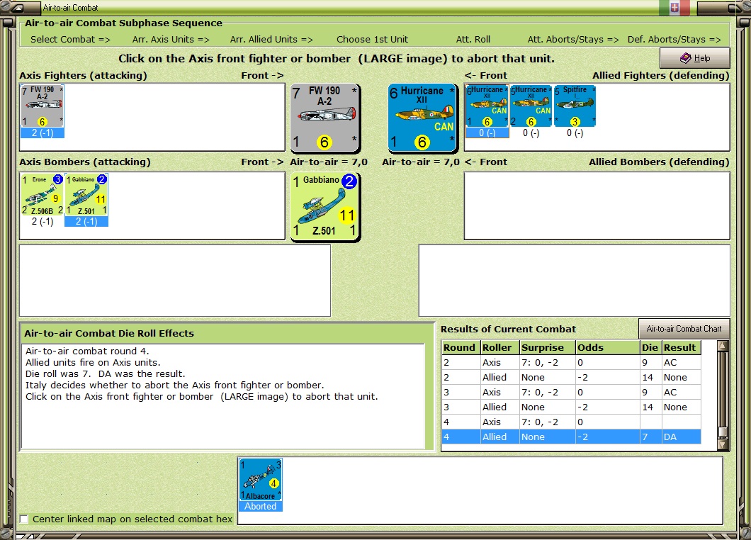
Task: Select the round 3 Axis result row
Action: point(571,392)
